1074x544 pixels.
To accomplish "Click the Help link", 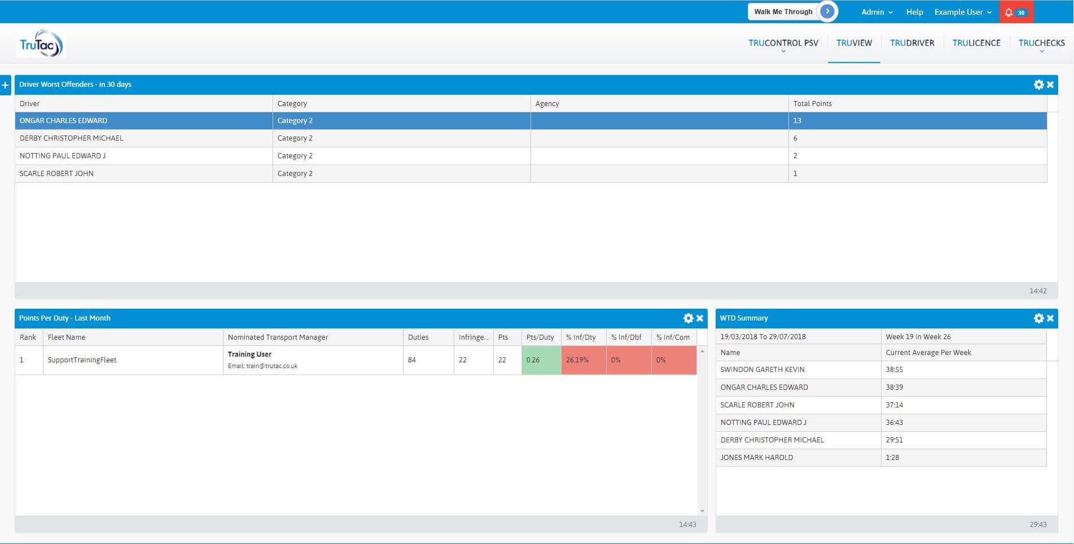I will click(914, 12).
